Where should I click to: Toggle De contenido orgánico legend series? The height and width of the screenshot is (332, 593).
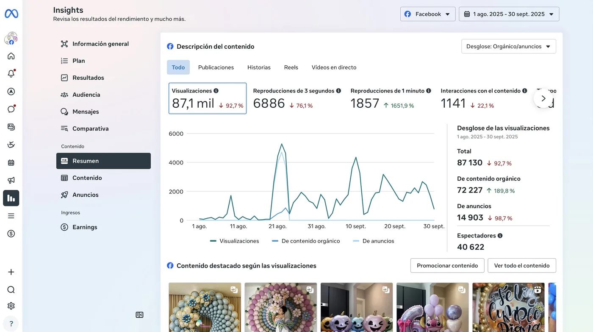click(306, 241)
